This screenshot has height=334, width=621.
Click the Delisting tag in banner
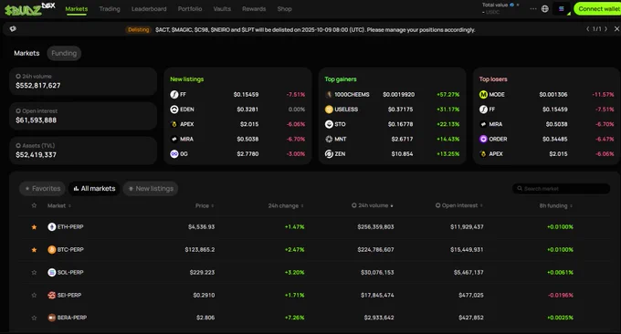pyautogui.click(x=138, y=30)
